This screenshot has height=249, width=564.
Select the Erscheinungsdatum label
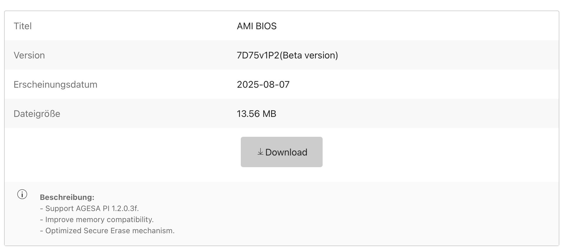[x=55, y=84]
